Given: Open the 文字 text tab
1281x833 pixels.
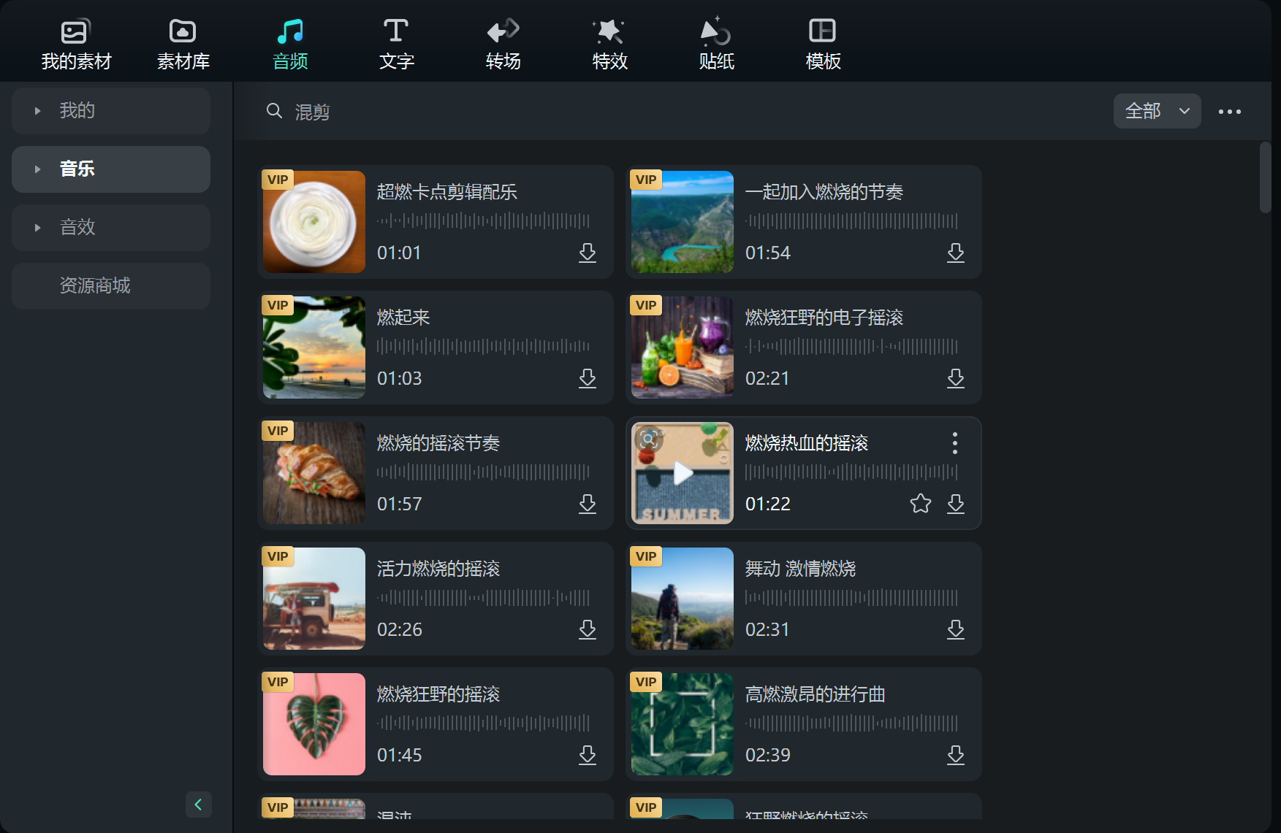Looking at the screenshot, I should click(396, 44).
